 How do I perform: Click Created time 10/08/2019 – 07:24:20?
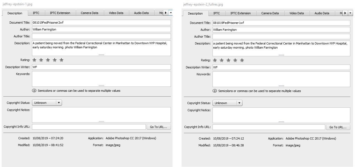pyautogui.click(x=48, y=138)
